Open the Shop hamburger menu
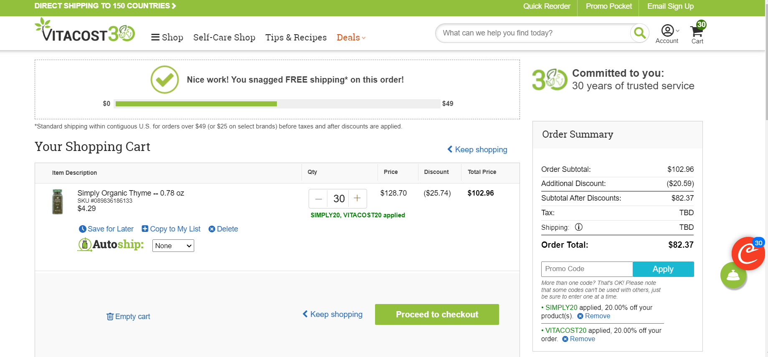The height and width of the screenshot is (357, 768). pyautogui.click(x=167, y=38)
